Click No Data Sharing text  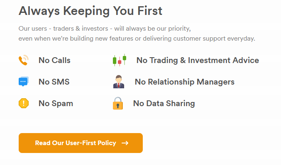tap(164, 104)
